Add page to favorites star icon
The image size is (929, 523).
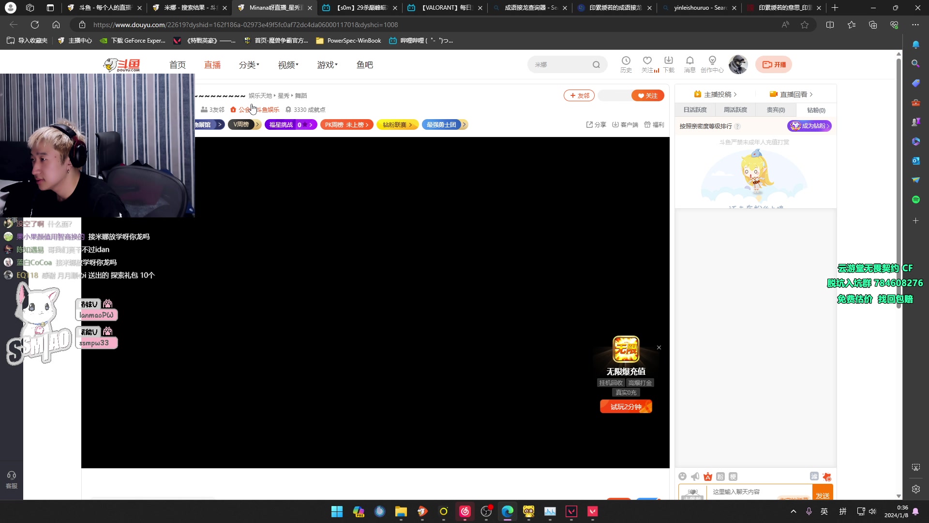(805, 25)
